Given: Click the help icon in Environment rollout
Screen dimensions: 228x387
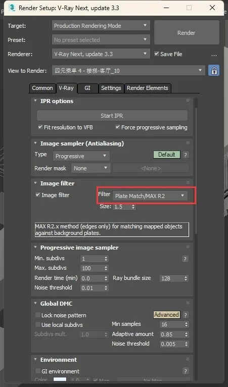Looking at the screenshot, I should coord(185,371).
